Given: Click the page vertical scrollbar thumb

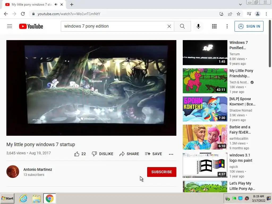Looking at the screenshot, I should (270, 43).
